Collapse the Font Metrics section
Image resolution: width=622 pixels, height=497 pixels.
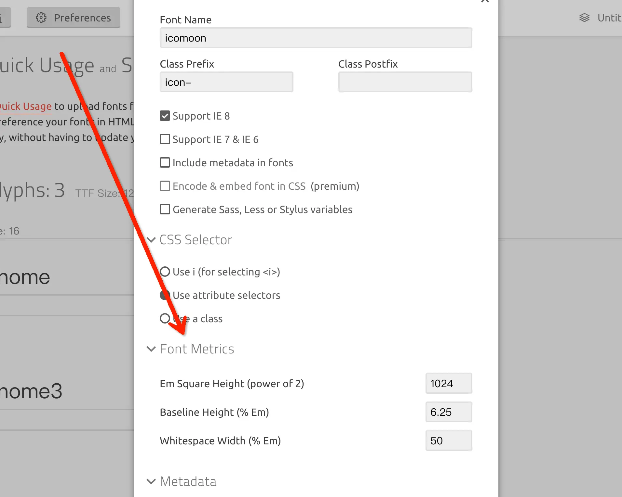pyautogui.click(x=151, y=349)
